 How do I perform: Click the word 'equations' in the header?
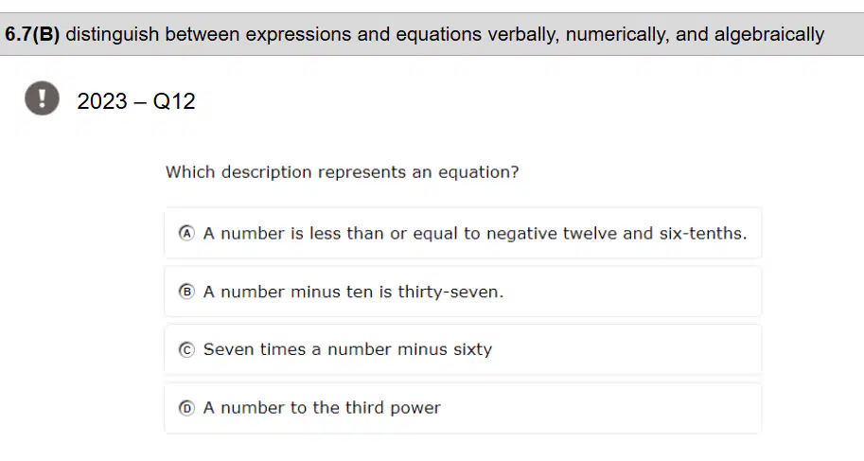[x=438, y=35]
